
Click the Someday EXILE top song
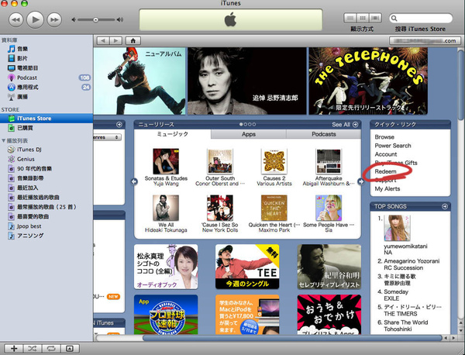click(396, 295)
